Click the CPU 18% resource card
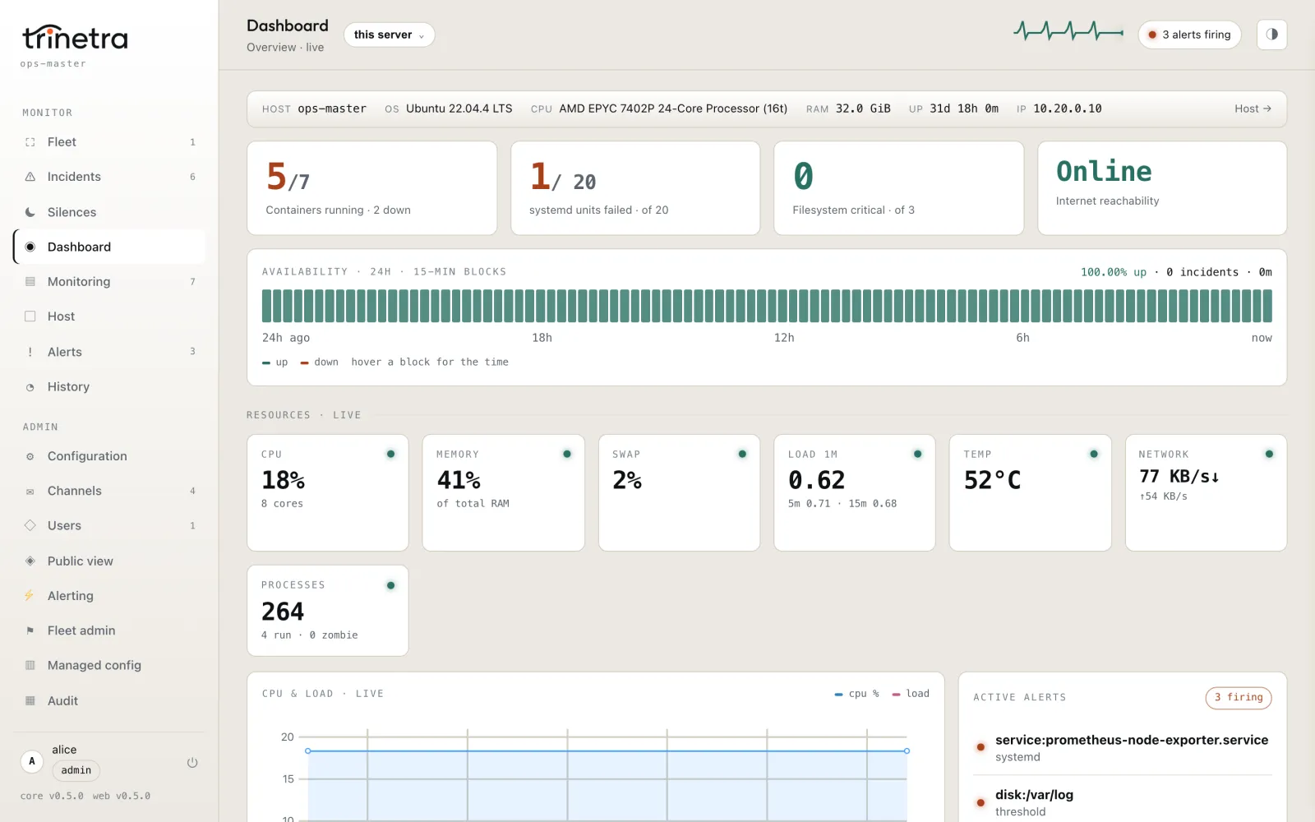 [328, 492]
